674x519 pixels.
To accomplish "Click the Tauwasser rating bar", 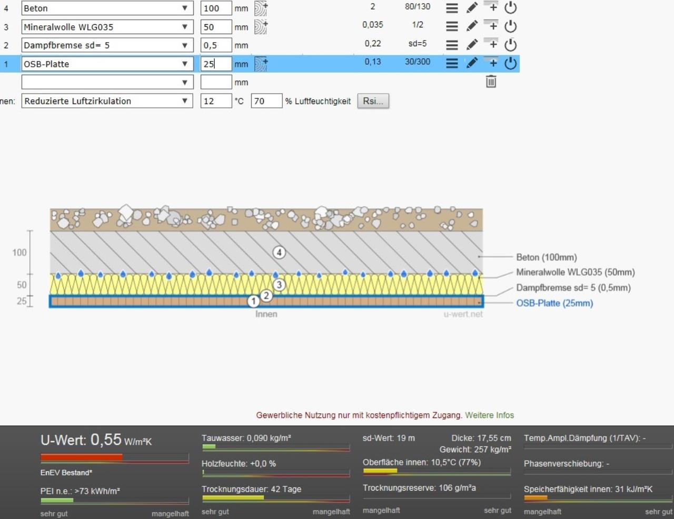I will tap(275, 447).
